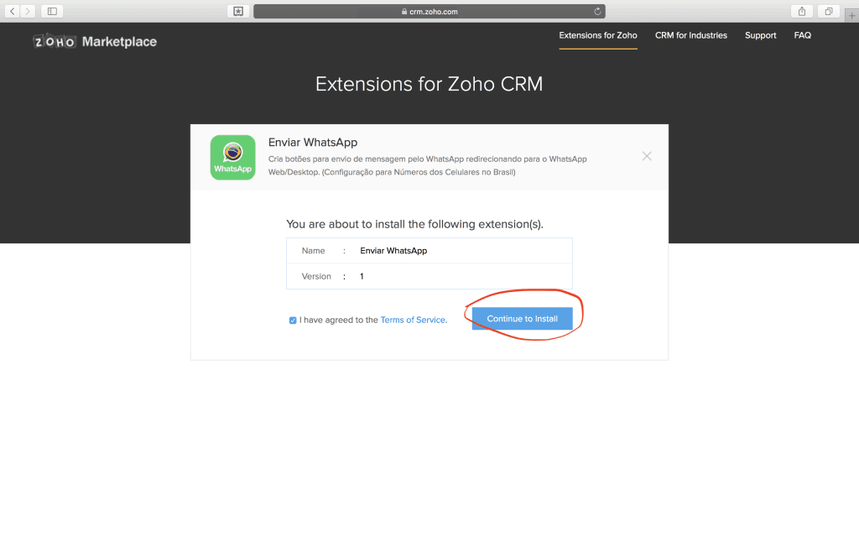
Task: Close the install dialog with X
Action: (x=647, y=156)
